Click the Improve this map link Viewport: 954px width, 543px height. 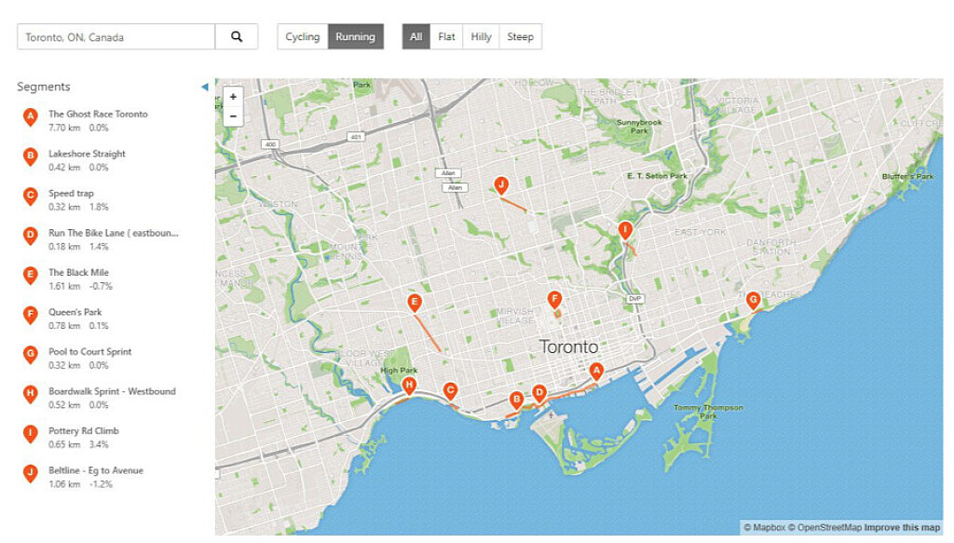click(x=904, y=528)
